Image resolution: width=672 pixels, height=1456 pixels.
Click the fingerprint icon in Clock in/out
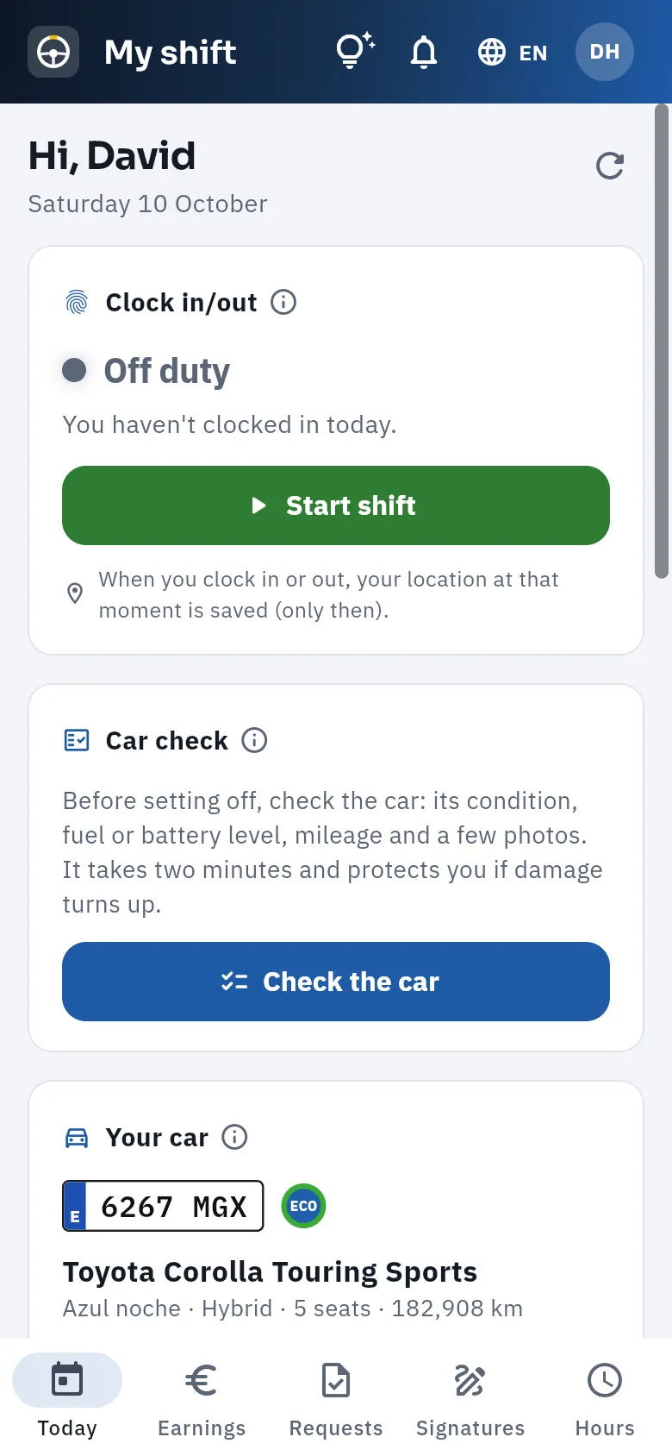[77, 302]
